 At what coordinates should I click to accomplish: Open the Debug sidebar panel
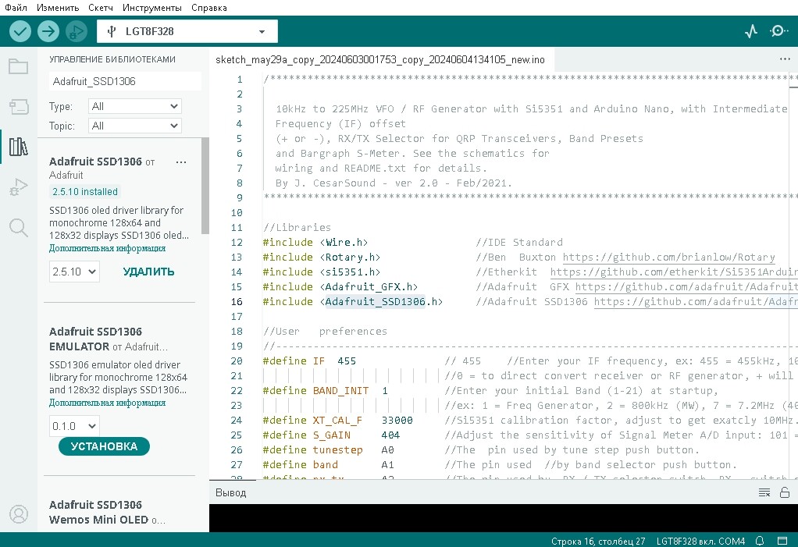coord(18,186)
